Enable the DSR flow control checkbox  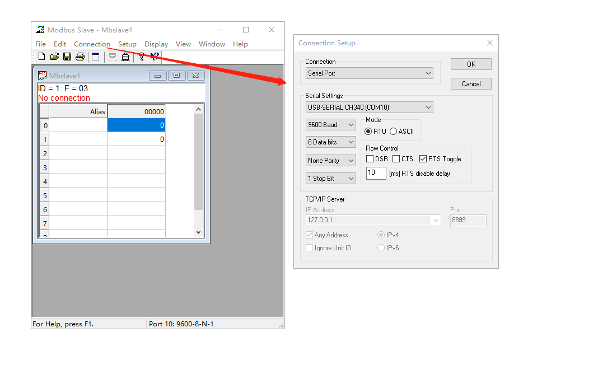pyautogui.click(x=370, y=159)
